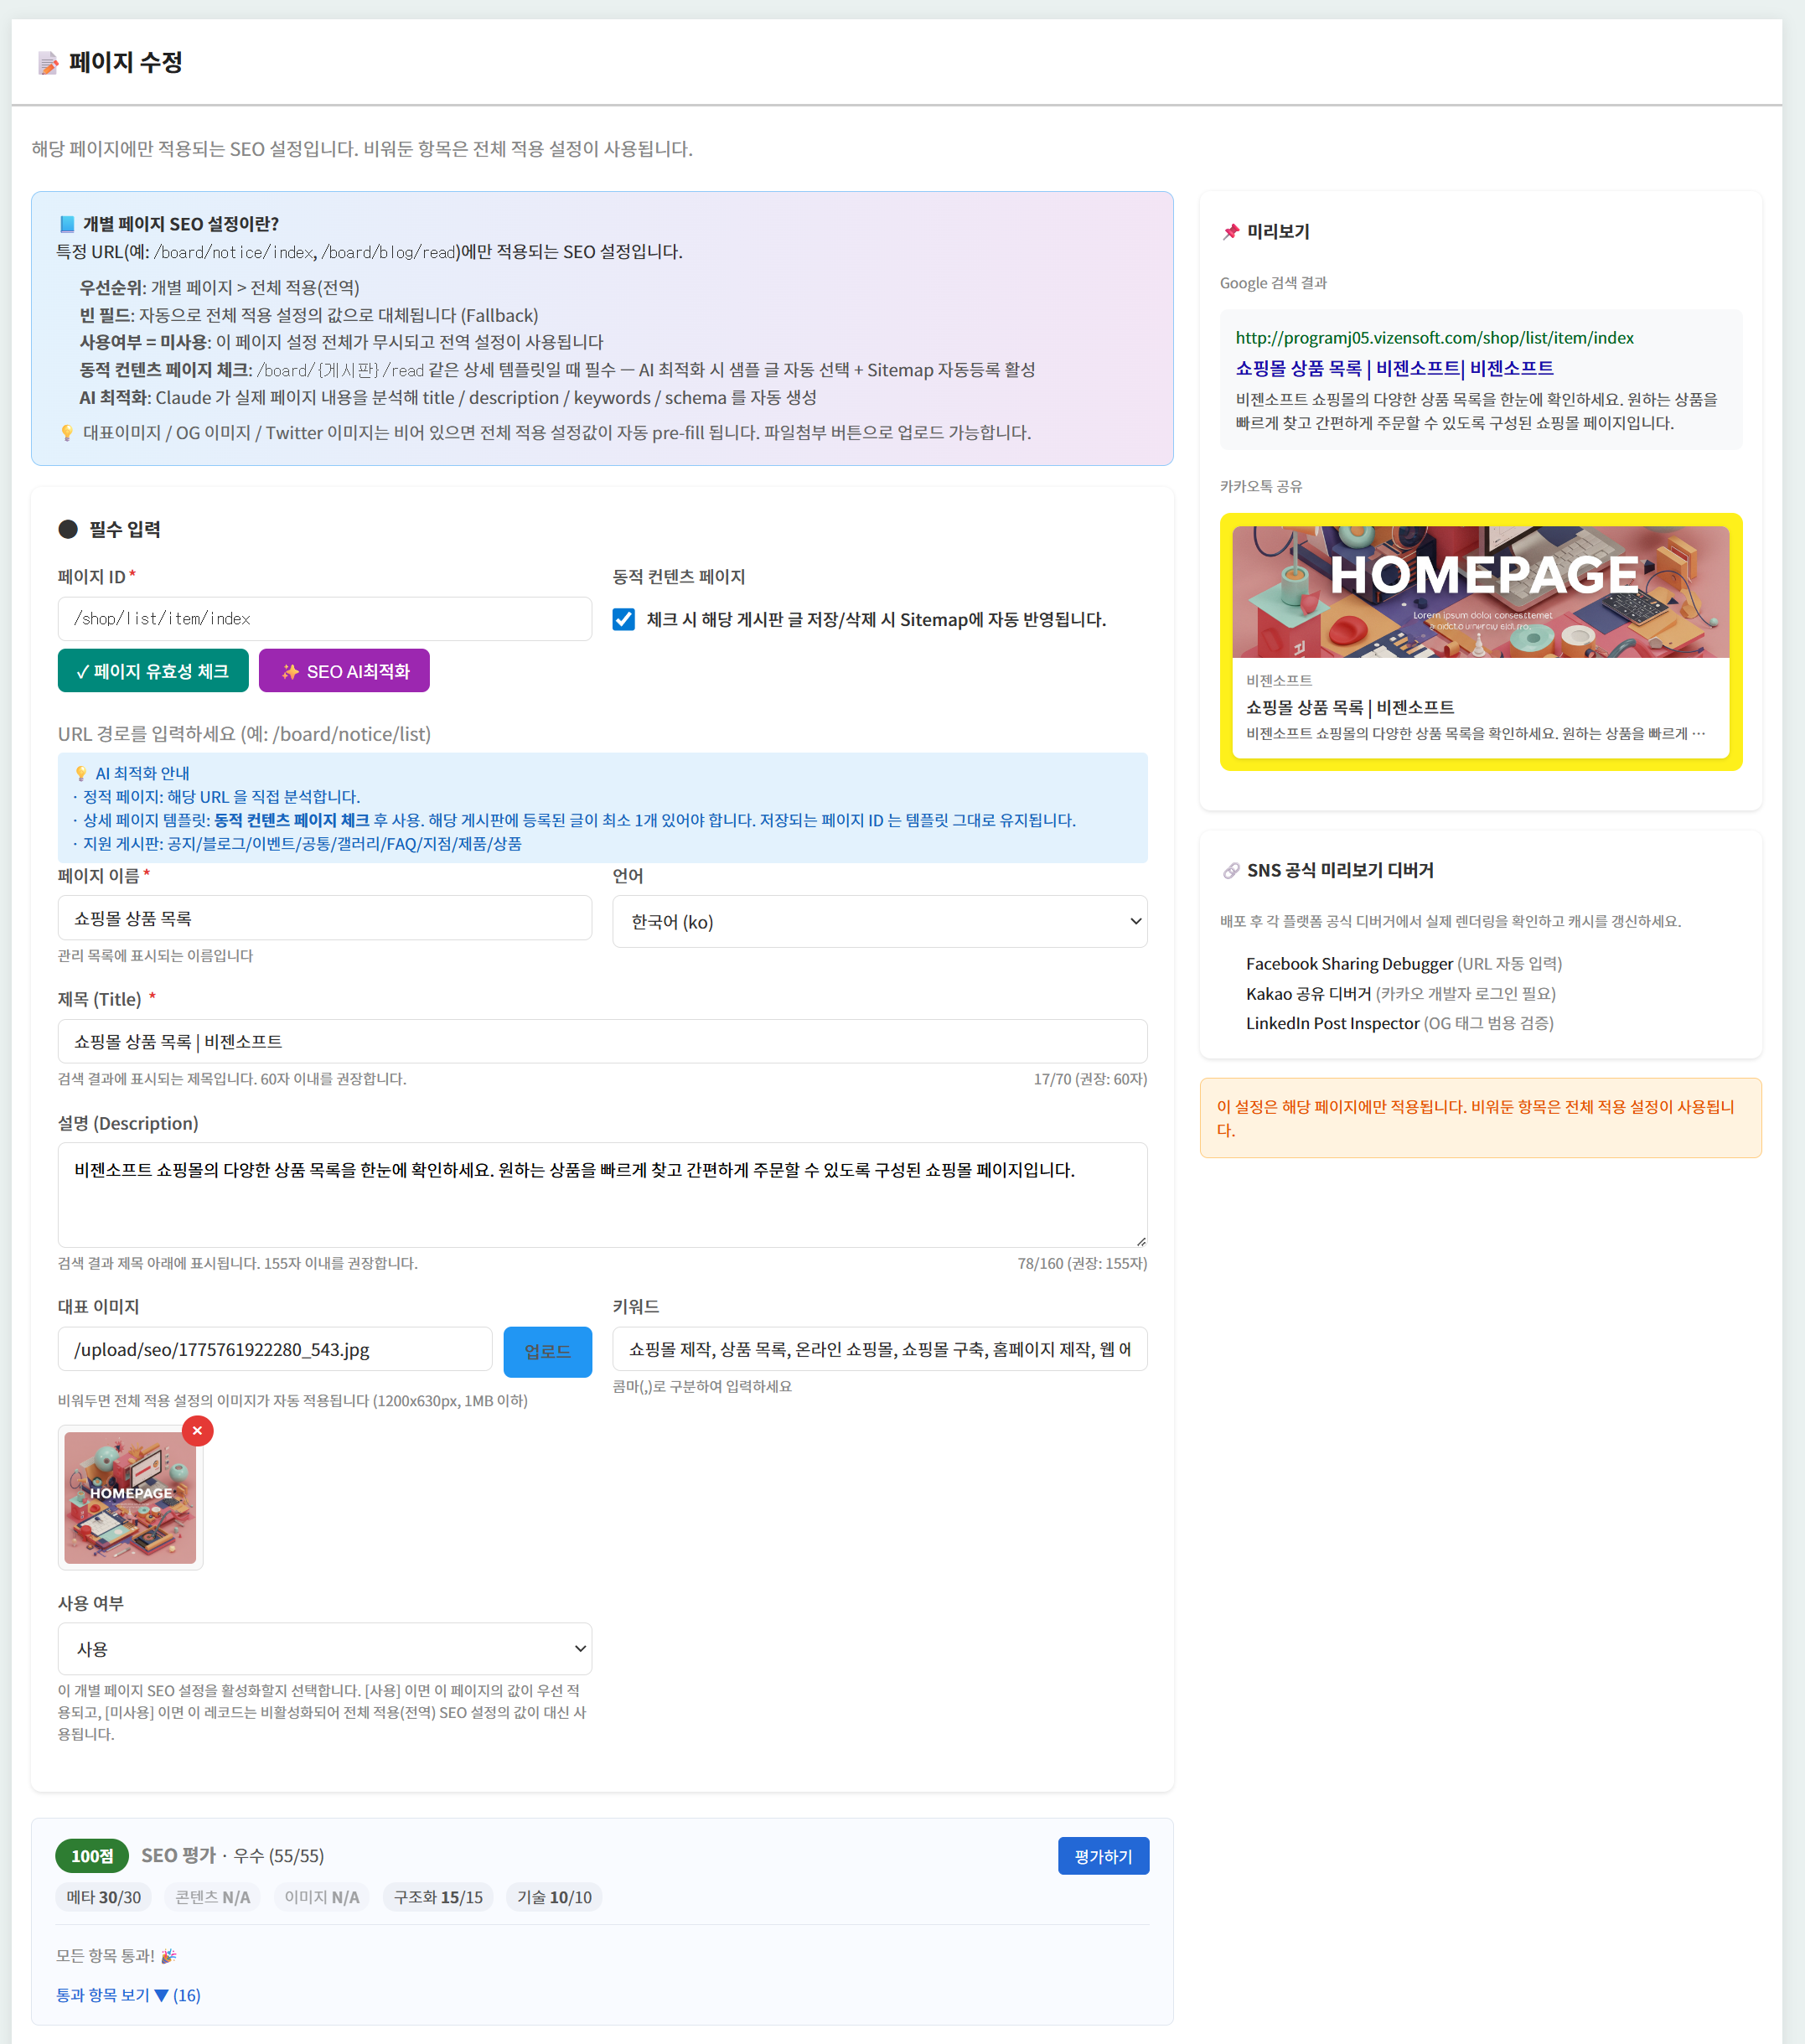
Task: Click the 페이지 유효성 체크 button
Action: click(153, 671)
